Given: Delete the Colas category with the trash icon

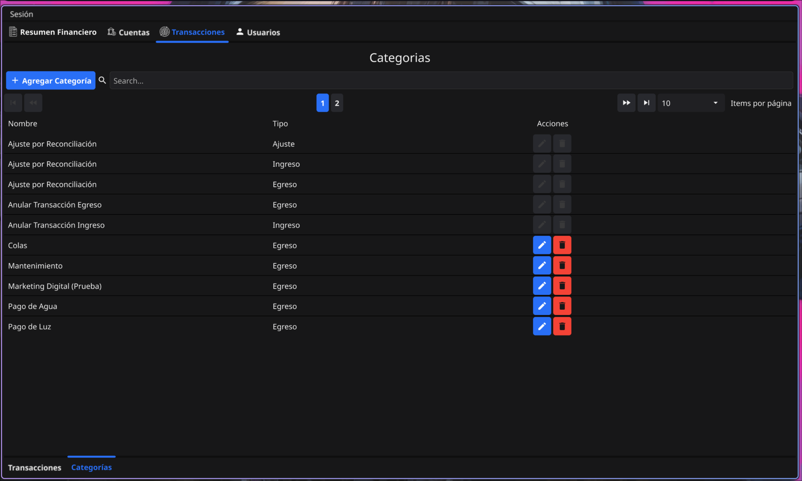Looking at the screenshot, I should tap(562, 245).
